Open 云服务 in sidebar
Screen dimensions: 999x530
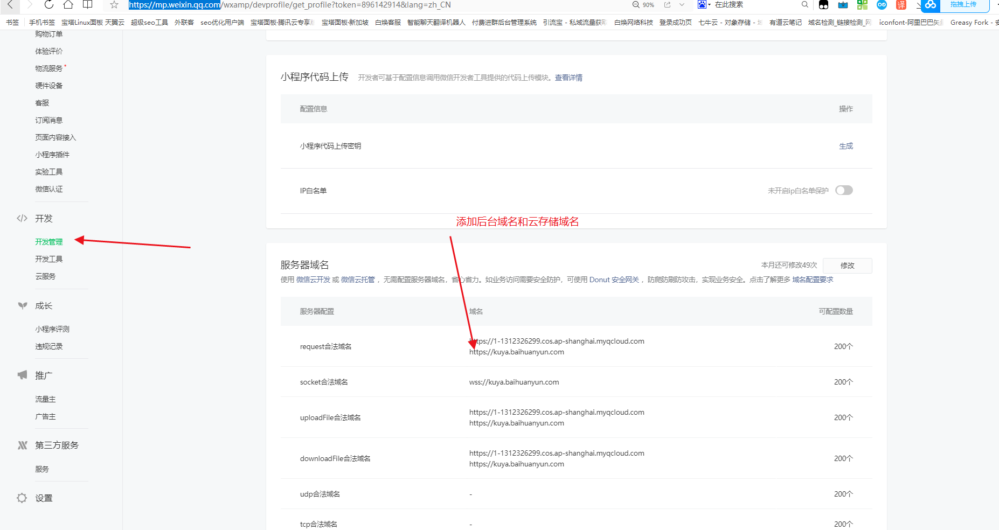pos(45,276)
